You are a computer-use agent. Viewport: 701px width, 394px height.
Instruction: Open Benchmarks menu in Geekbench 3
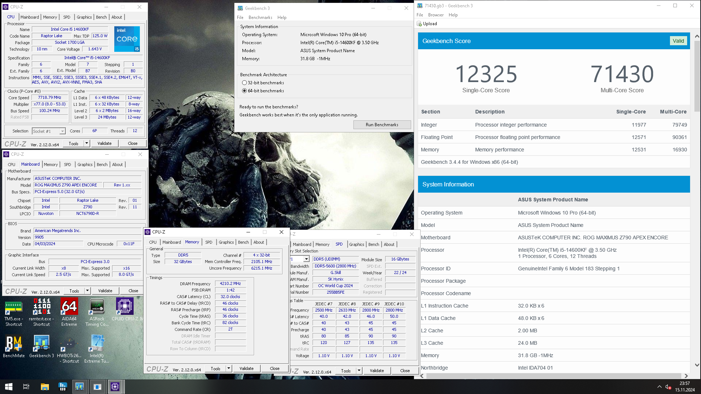260,18
